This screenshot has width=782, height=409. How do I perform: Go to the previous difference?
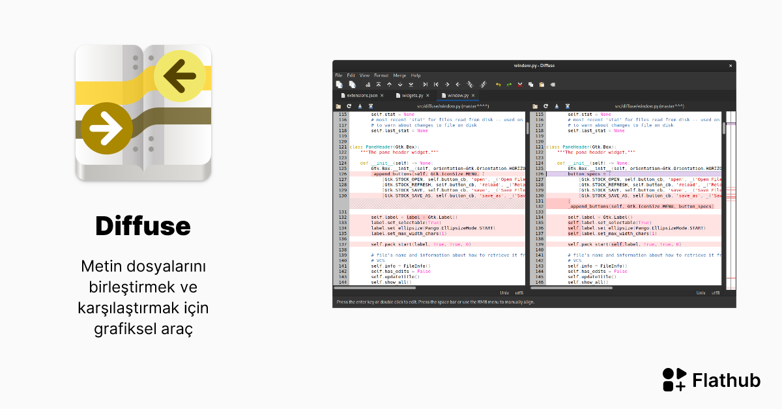pos(389,85)
